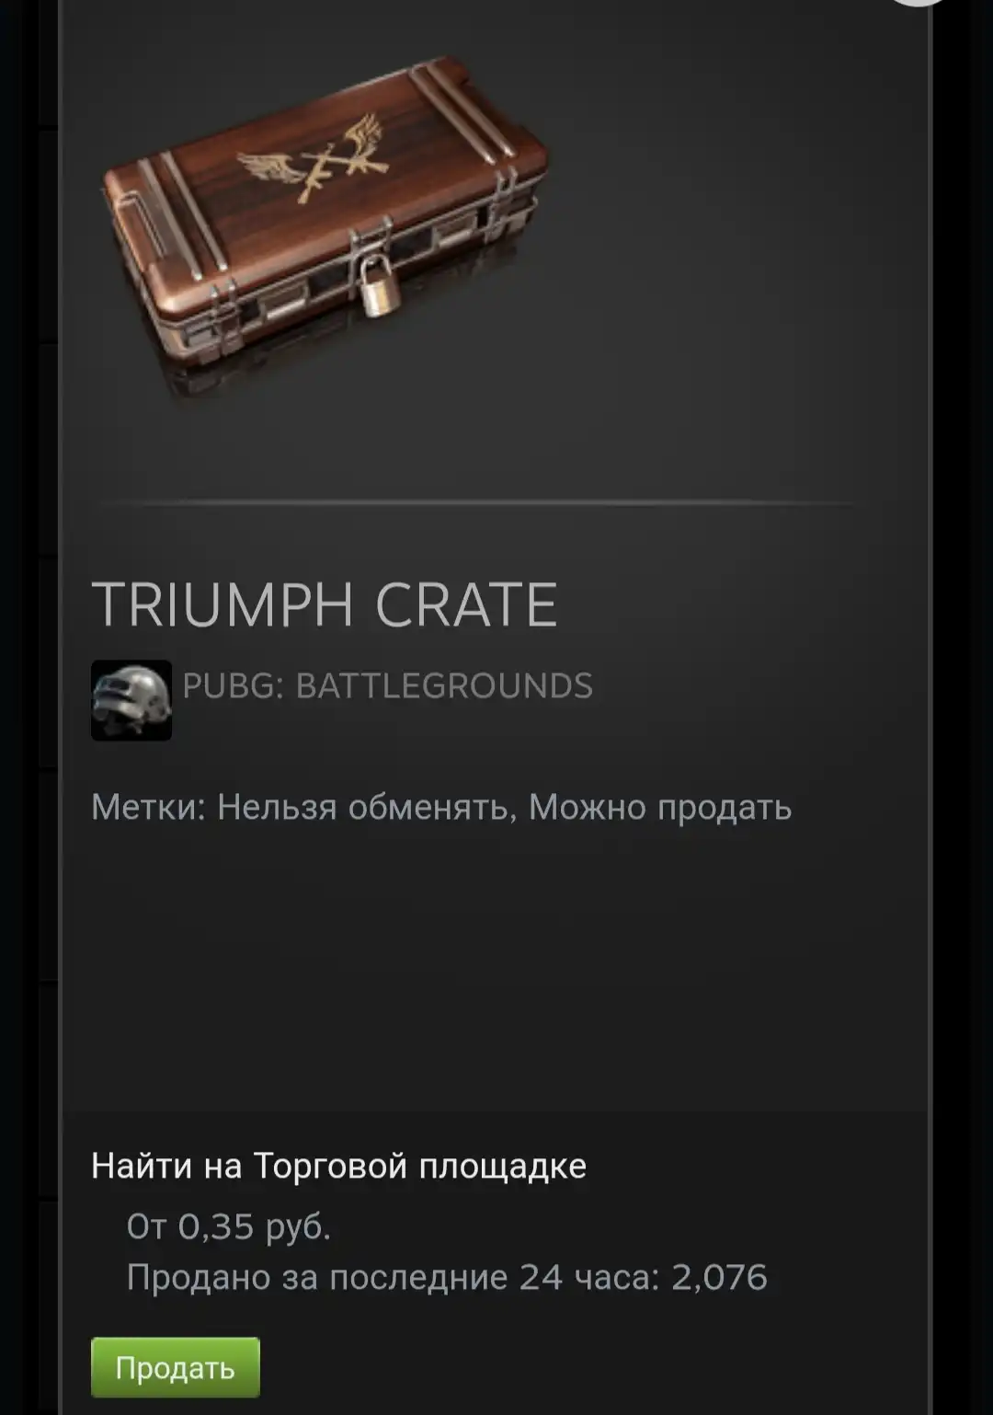993x1415 pixels.
Task: Click the dimmed background strip on left
Action: pyautogui.click(x=28, y=707)
